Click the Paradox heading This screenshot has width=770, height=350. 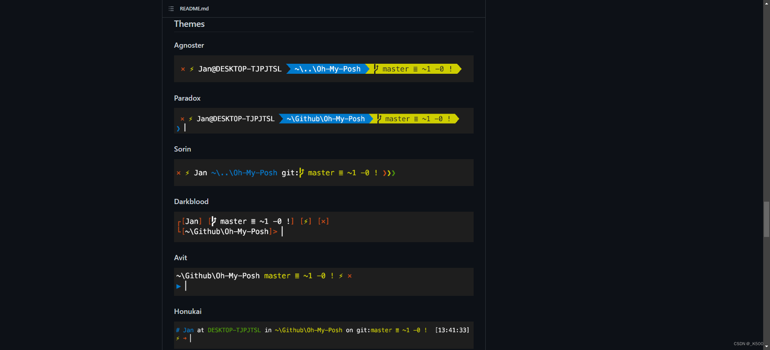point(187,98)
